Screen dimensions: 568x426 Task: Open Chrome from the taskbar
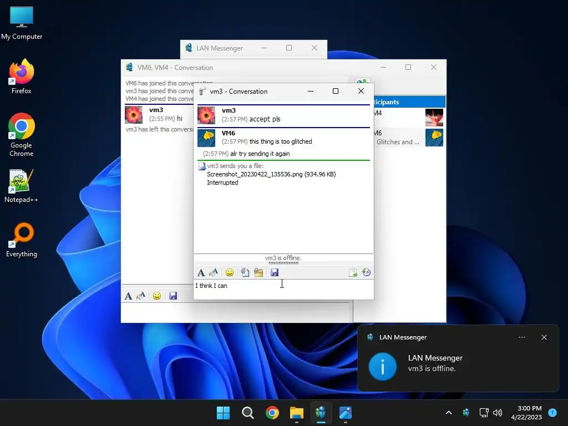[x=272, y=413]
